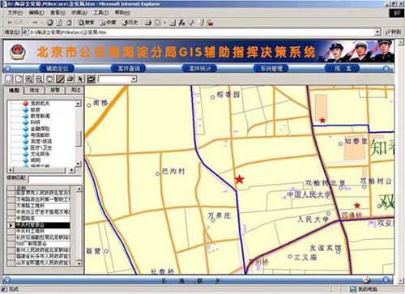Open the 案件查询 navigation button

click(128, 69)
